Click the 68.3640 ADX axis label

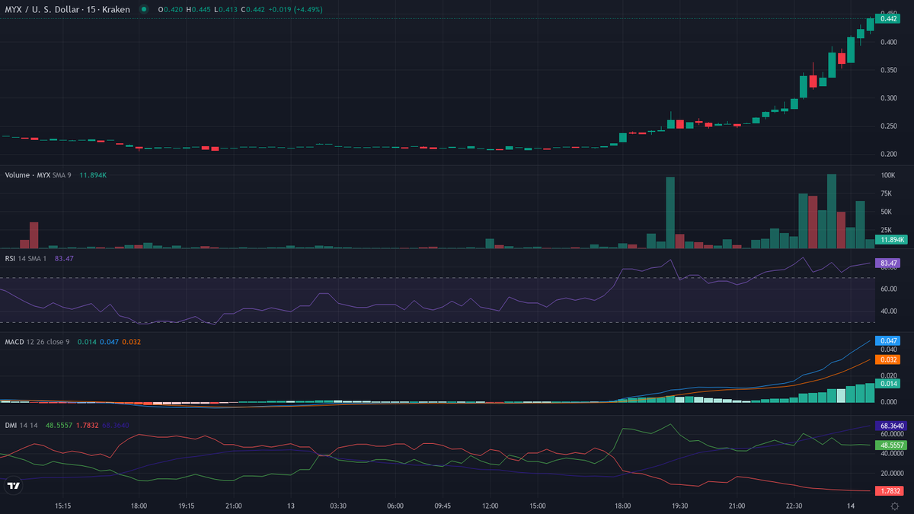point(892,426)
